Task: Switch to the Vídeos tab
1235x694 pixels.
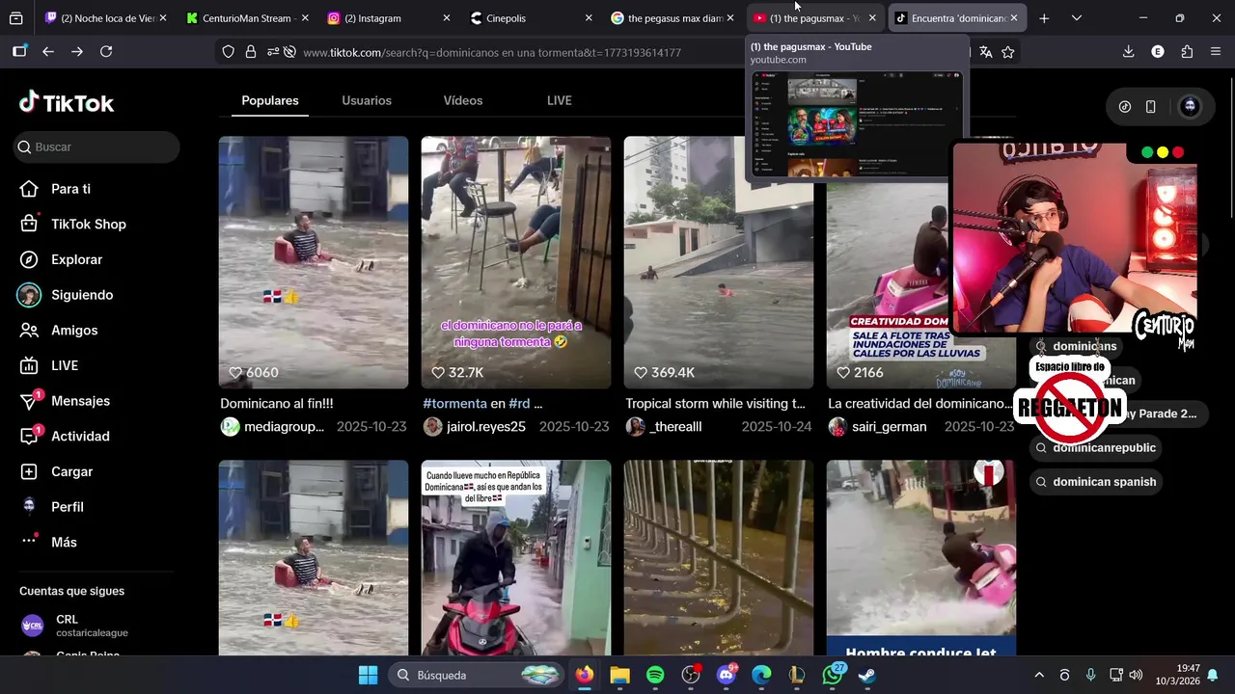Action: 463,100
